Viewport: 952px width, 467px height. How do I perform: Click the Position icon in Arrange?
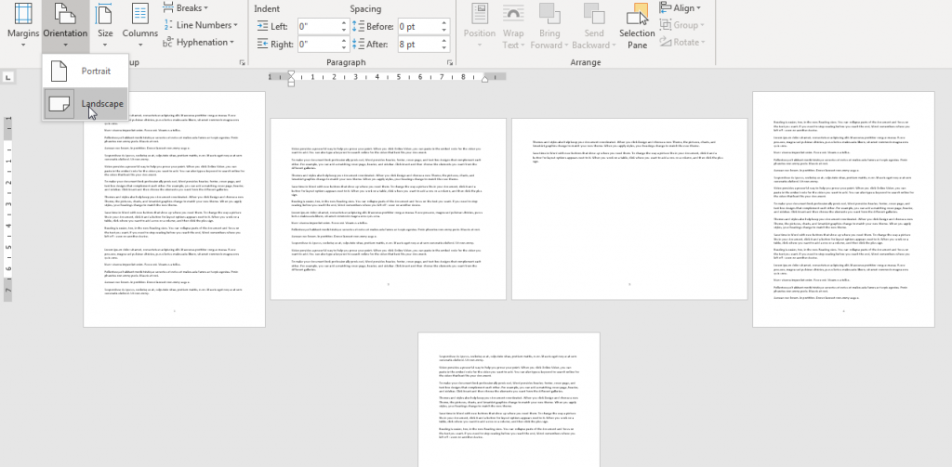(x=480, y=25)
